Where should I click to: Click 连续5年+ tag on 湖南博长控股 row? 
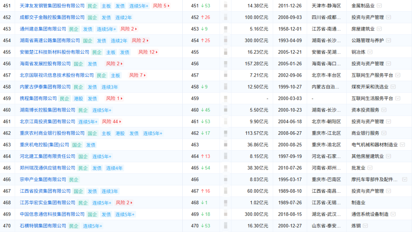coord(102,110)
